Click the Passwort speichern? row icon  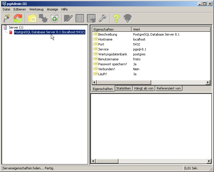pyautogui.click(x=95, y=64)
